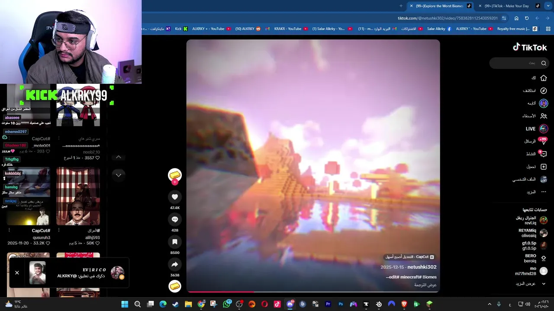Open the volume control in system tray
This screenshot has width=554, height=311.
click(528, 304)
